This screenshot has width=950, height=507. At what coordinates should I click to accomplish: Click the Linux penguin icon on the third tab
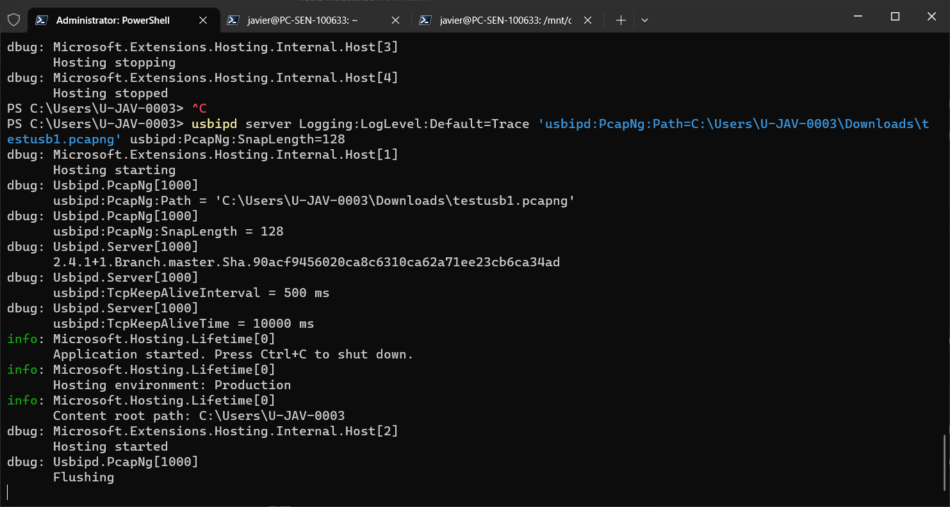point(425,20)
